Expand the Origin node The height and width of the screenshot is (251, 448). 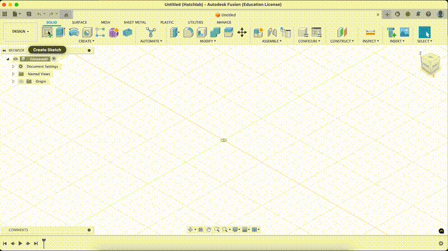(13, 81)
